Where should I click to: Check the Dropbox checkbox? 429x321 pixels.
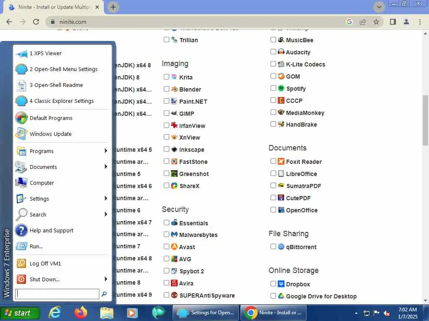click(273, 284)
